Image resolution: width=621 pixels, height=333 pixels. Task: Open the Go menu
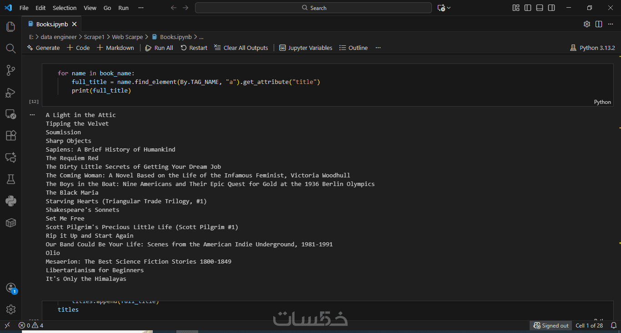point(107,8)
